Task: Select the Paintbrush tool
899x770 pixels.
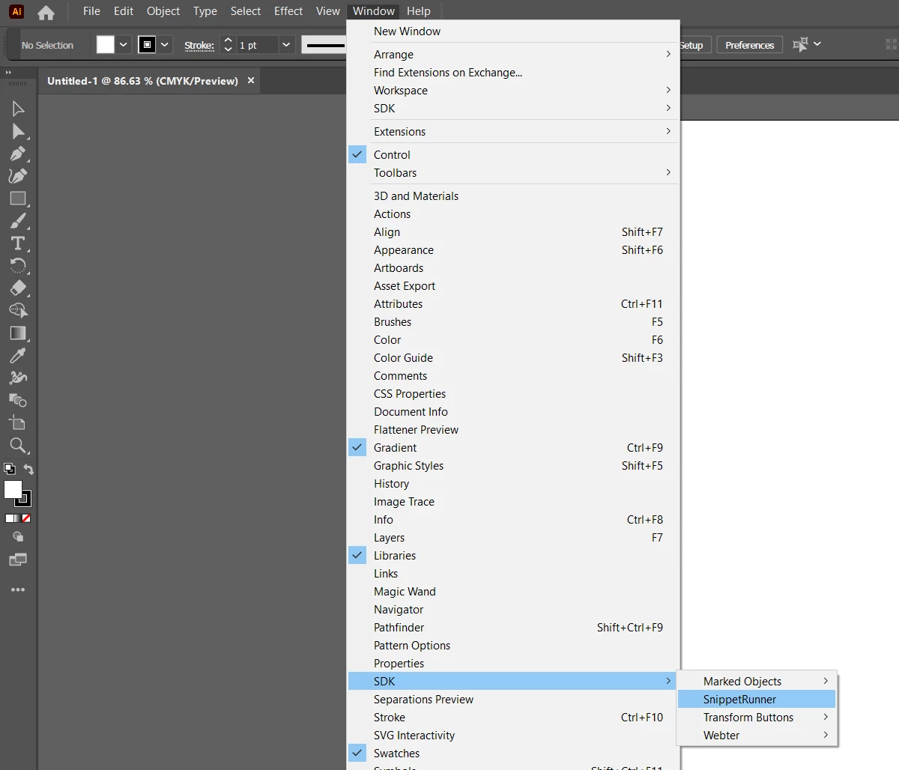Action: (18, 221)
